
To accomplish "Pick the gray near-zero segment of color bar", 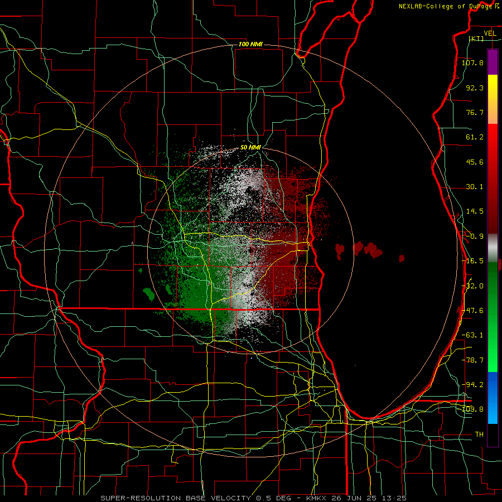I will coord(493,248).
